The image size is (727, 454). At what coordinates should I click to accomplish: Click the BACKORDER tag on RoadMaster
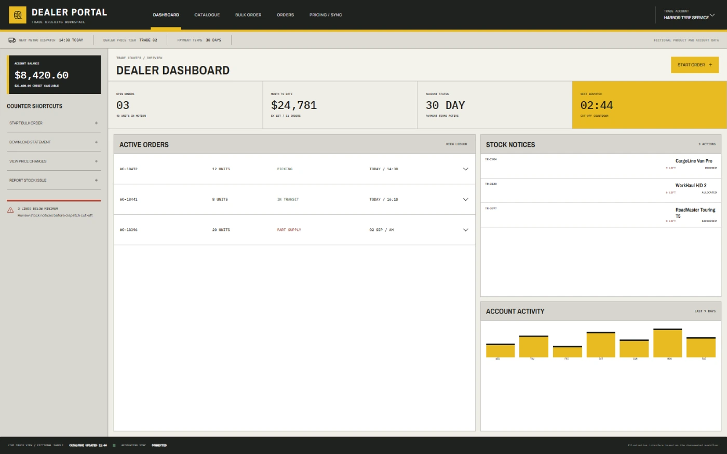[709, 221]
